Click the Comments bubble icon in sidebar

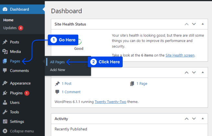point(5,70)
